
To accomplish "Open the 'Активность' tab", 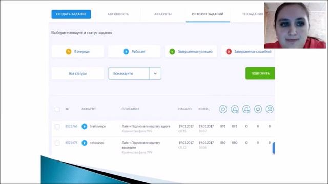I will tap(118, 14).
